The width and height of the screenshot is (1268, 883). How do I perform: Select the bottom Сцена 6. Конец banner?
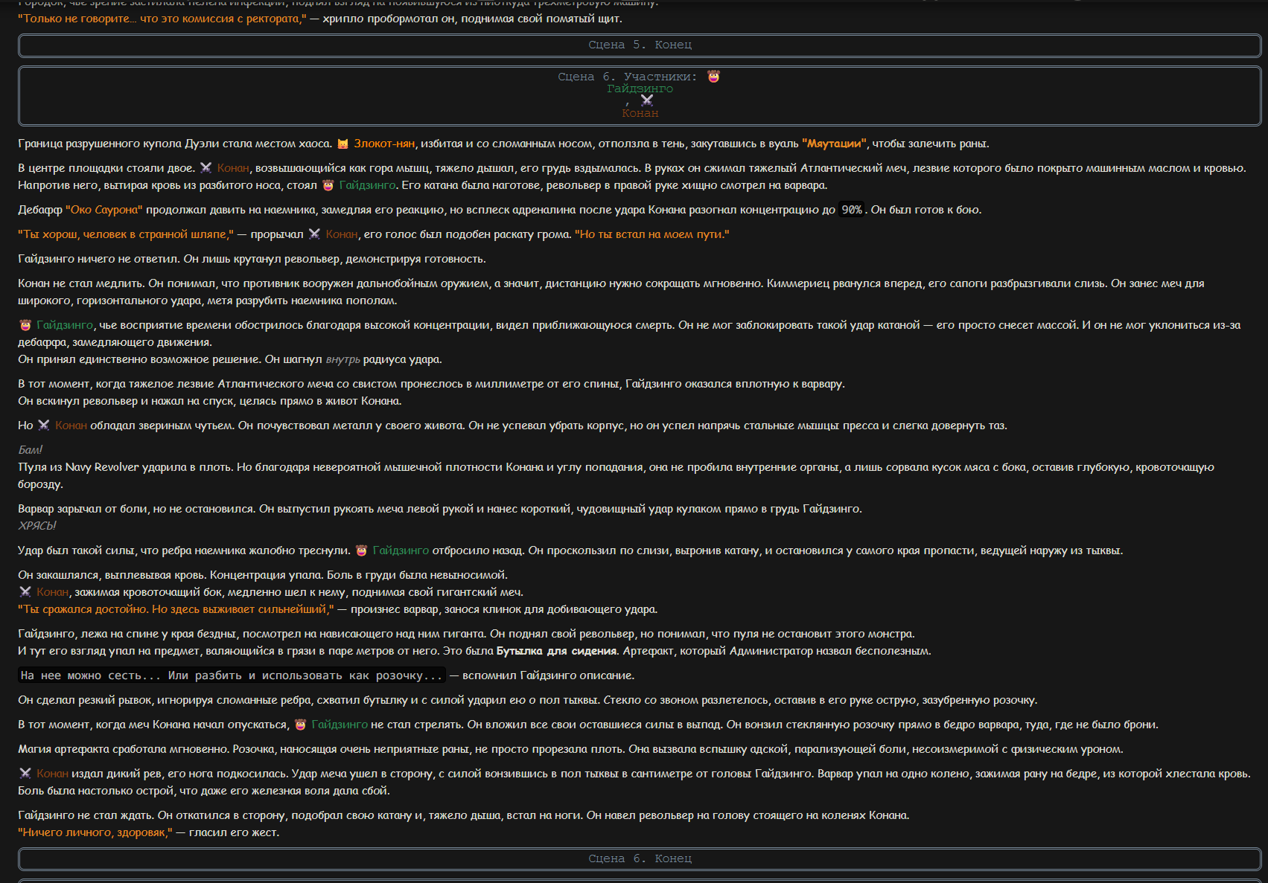tap(640, 858)
